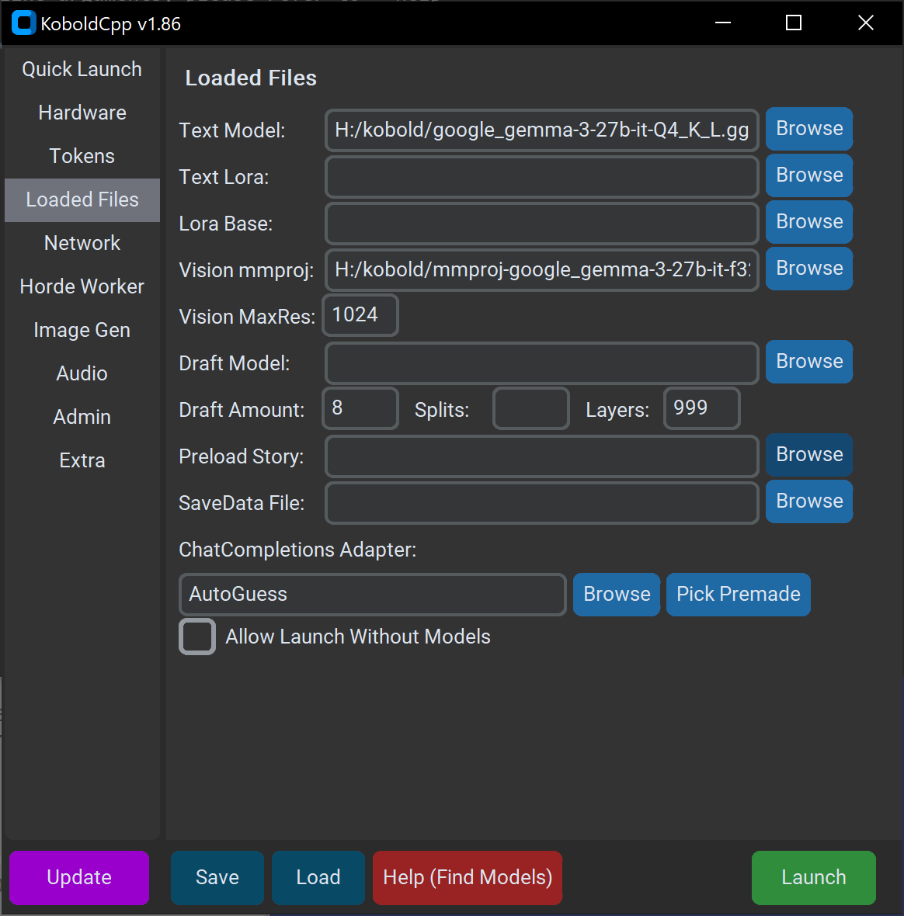Click the ChatCompletions Adapter field showing AutoGuess
904x916 pixels.
[x=373, y=595]
